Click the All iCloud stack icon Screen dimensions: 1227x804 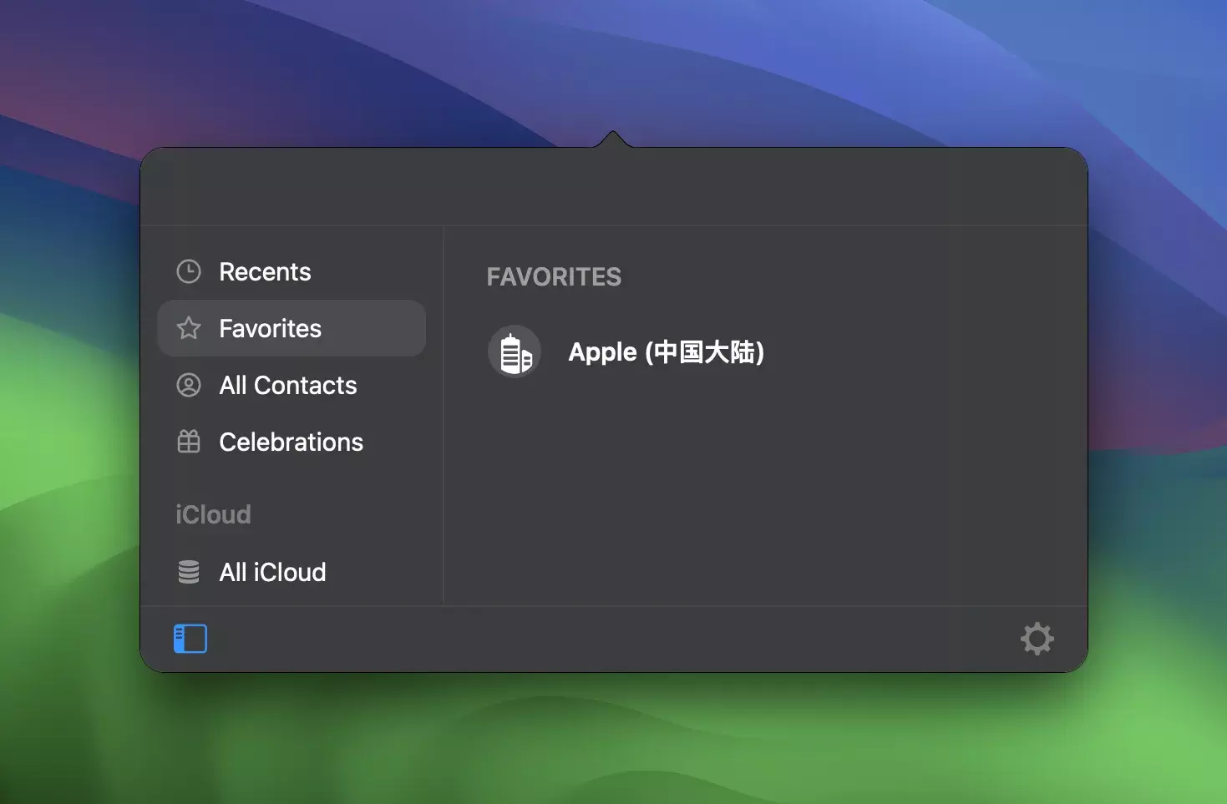pos(189,572)
